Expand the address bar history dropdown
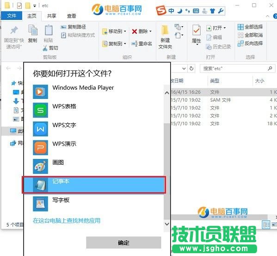Image resolution: width=277 pixels, height=256 pixels. tap(184, 68)
